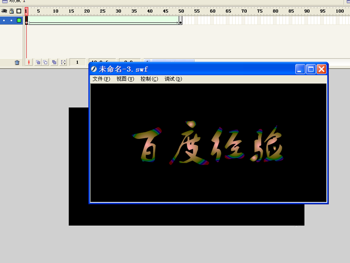
Task: Toggle the layer's visibility dot in timeline
Action: click(4, 20)
